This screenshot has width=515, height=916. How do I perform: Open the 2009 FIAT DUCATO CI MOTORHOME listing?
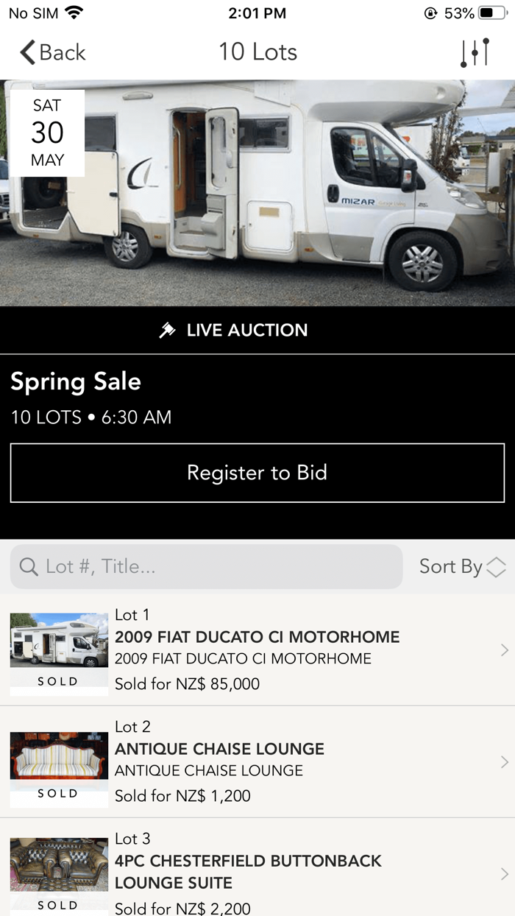pos(257,638)
